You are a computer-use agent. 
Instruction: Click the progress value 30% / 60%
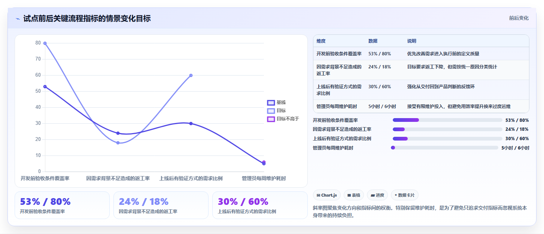click(x=517, y=139)
